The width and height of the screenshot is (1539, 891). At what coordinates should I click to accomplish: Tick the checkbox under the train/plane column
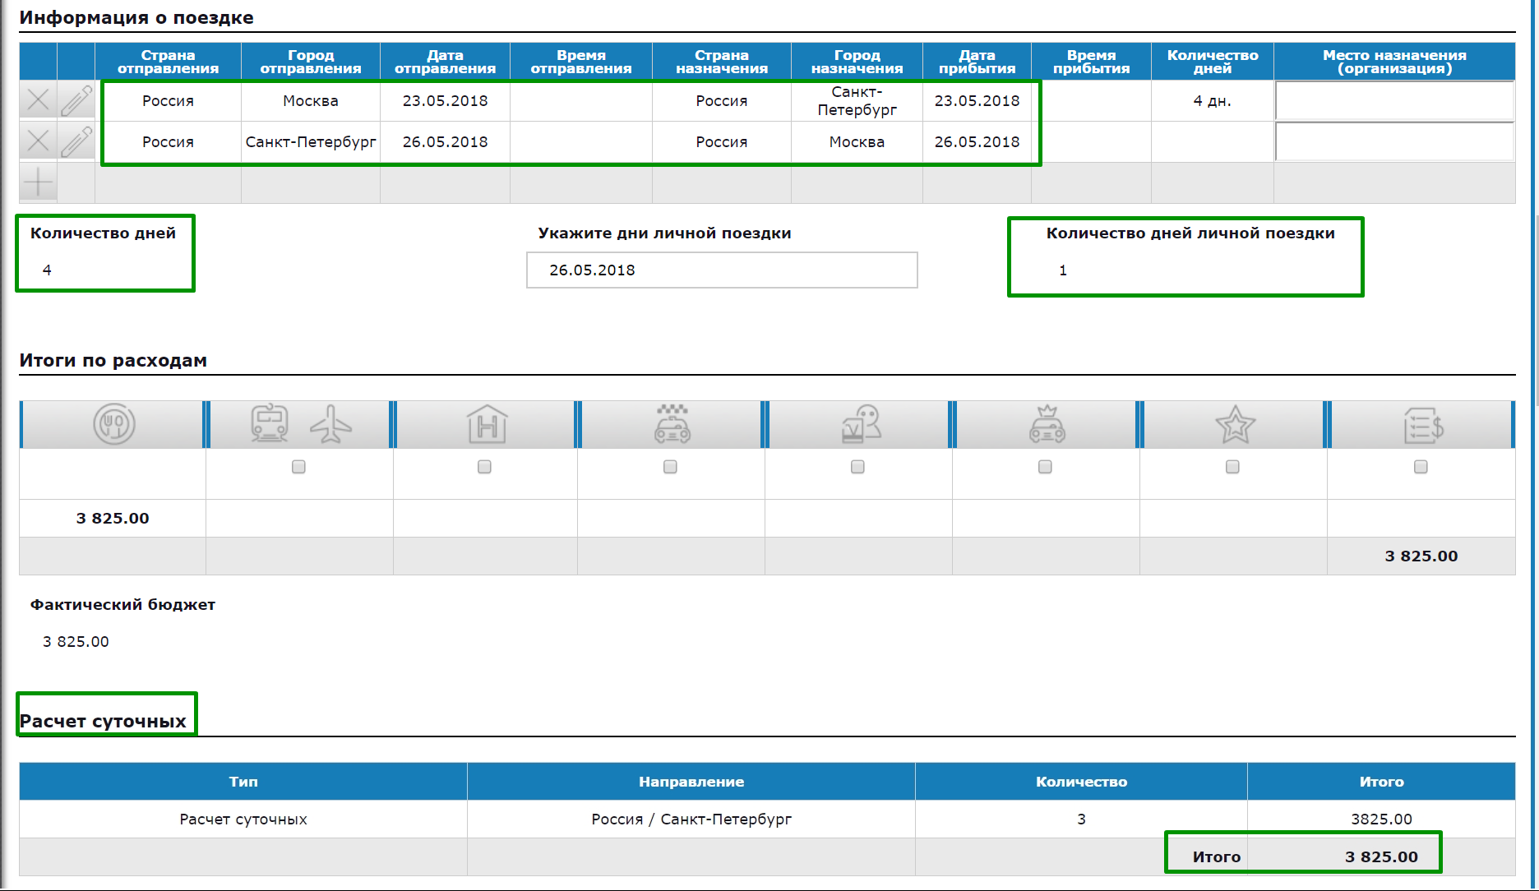pyautogui.click(x=298, y=467)
